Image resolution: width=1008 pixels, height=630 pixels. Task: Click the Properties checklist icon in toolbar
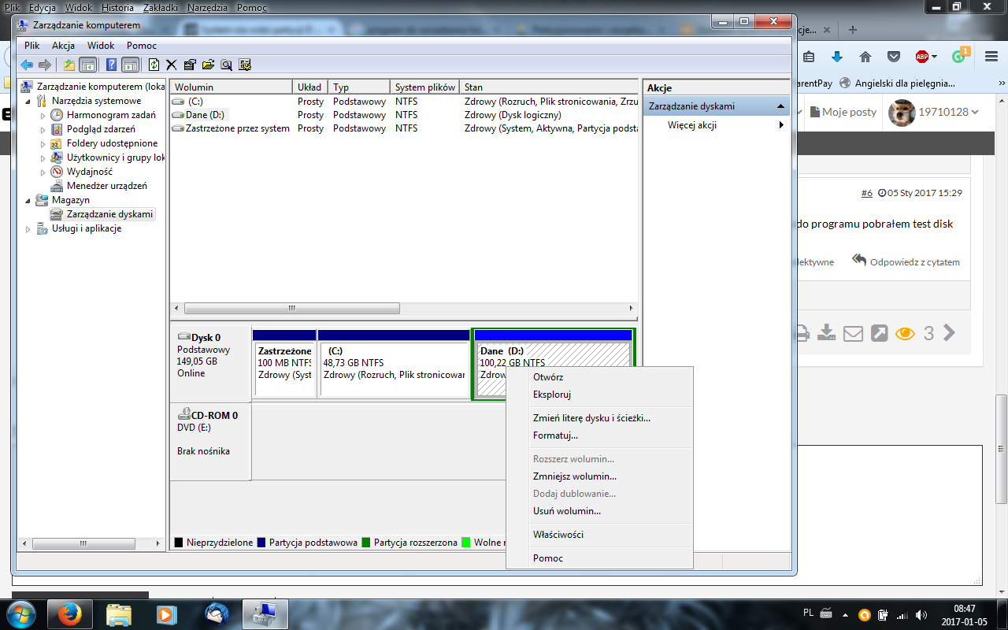coord(190,65)
